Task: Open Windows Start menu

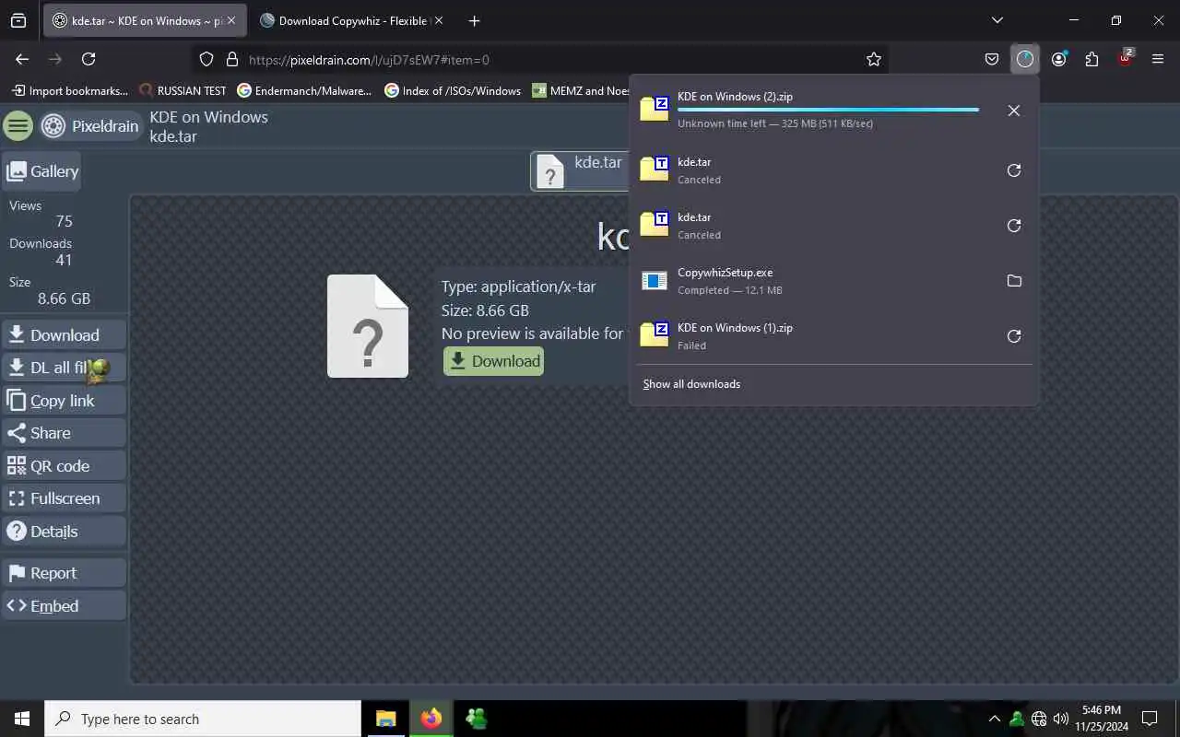Action: [x=22, y=719]
